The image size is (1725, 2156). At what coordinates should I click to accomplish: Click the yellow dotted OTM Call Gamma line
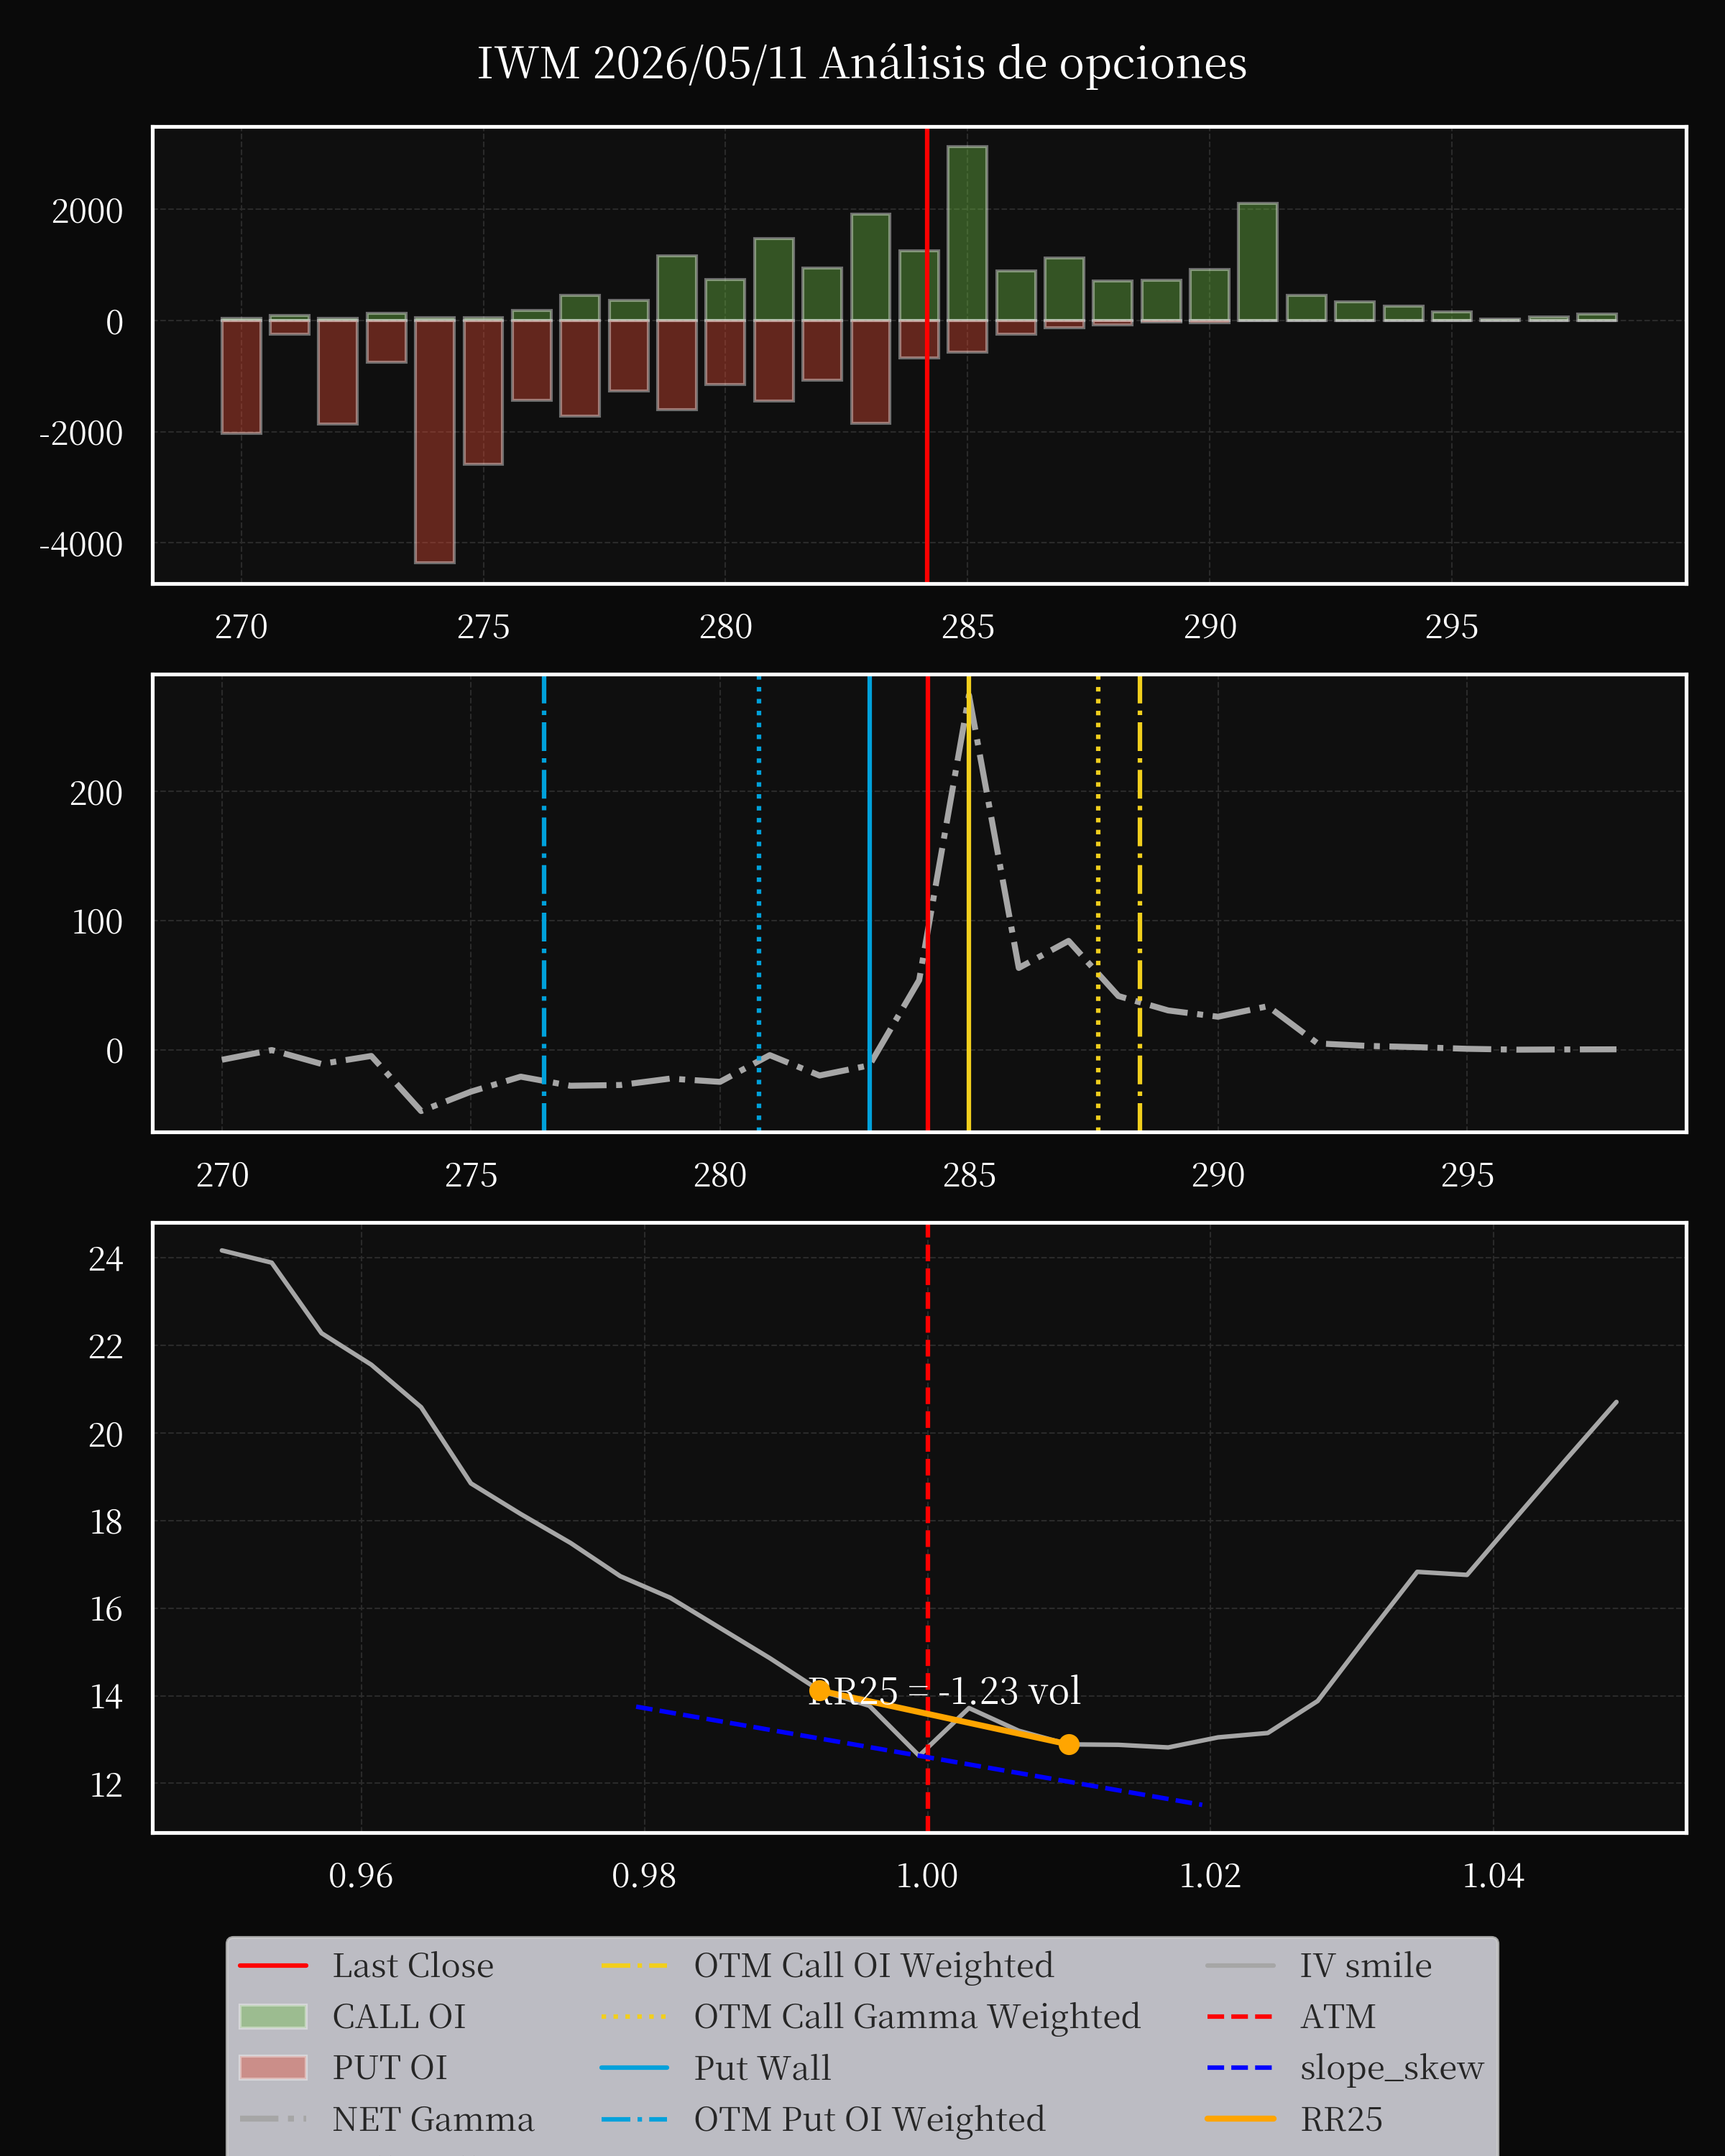(1098, 903)
